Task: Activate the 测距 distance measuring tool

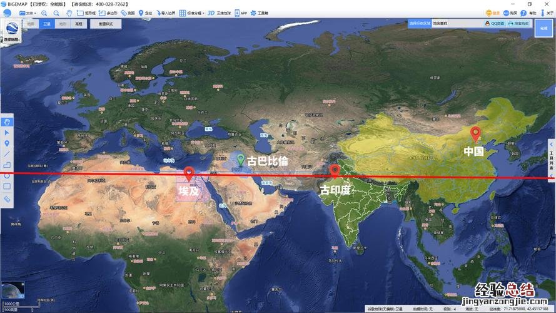Action: tap(128, 13)
